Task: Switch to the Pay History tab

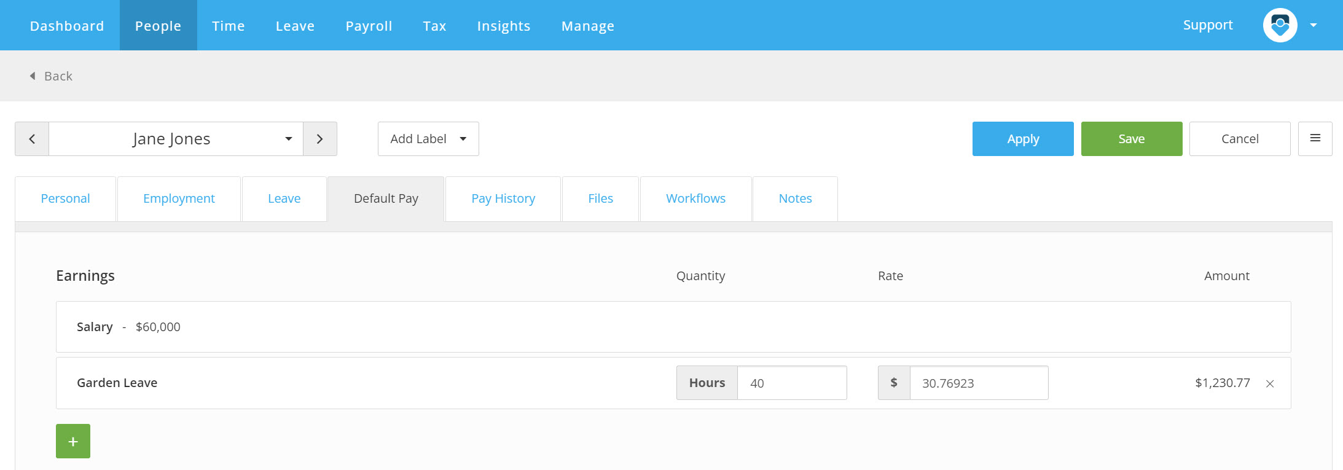Action: coord(503,198)
